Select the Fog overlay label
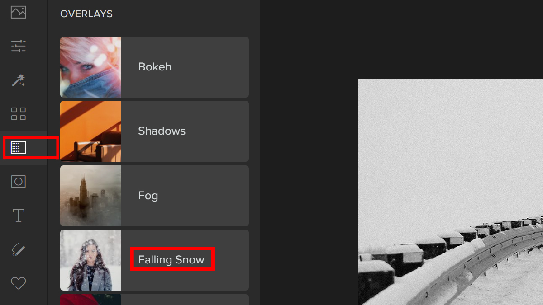 point(148,196)
